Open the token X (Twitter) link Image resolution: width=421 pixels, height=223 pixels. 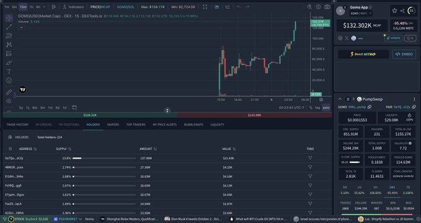pyautogui.click(x=347, y=38)
